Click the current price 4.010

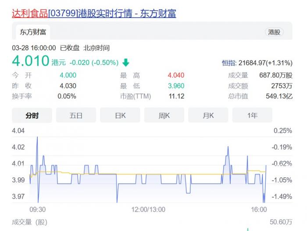[x=31, y=61]
